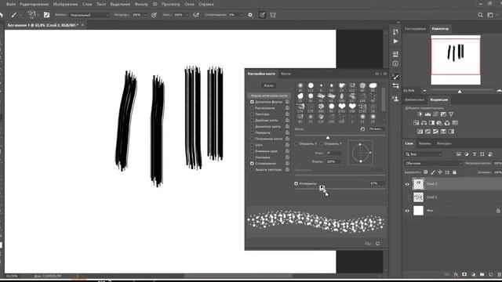Enable Scattering checkbox
The height and width of the screenshot is (282, 502).
[x=252, y=108]
